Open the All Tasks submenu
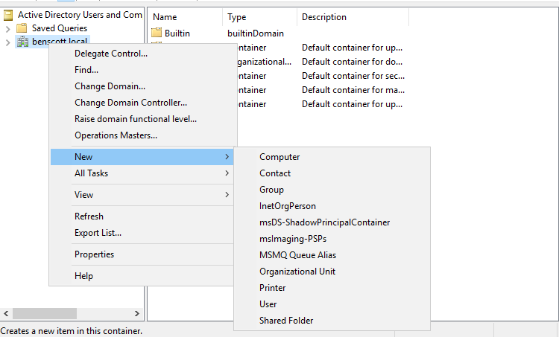Viewport: 559px width, 337px height. 142,173
